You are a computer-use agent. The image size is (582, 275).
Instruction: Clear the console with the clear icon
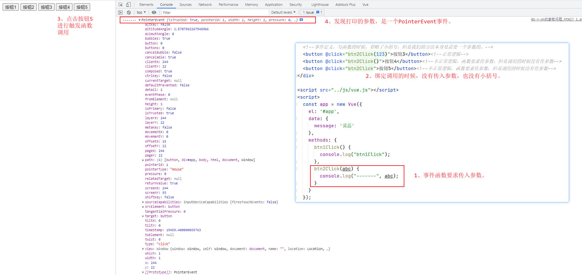(x=129, y=12)
